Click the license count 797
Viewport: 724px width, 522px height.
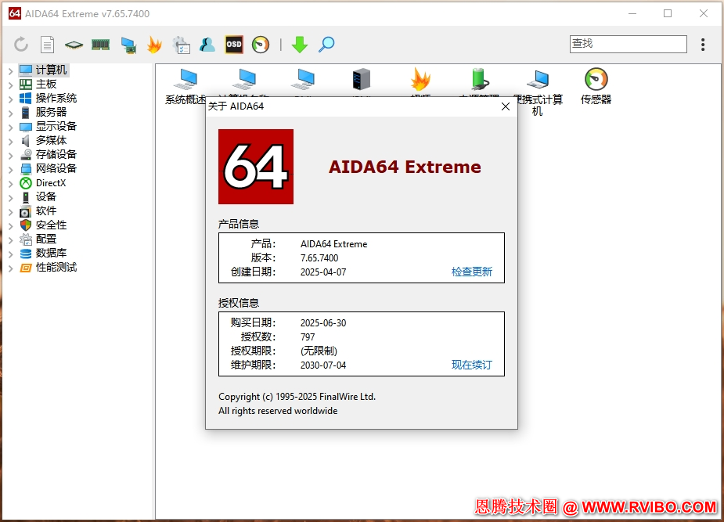(308, 337)
